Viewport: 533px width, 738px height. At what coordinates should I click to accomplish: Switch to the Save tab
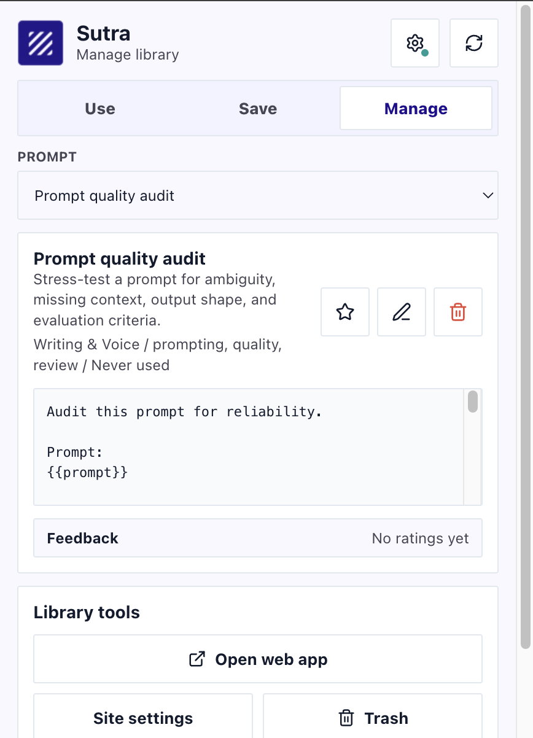coord(258,109)
